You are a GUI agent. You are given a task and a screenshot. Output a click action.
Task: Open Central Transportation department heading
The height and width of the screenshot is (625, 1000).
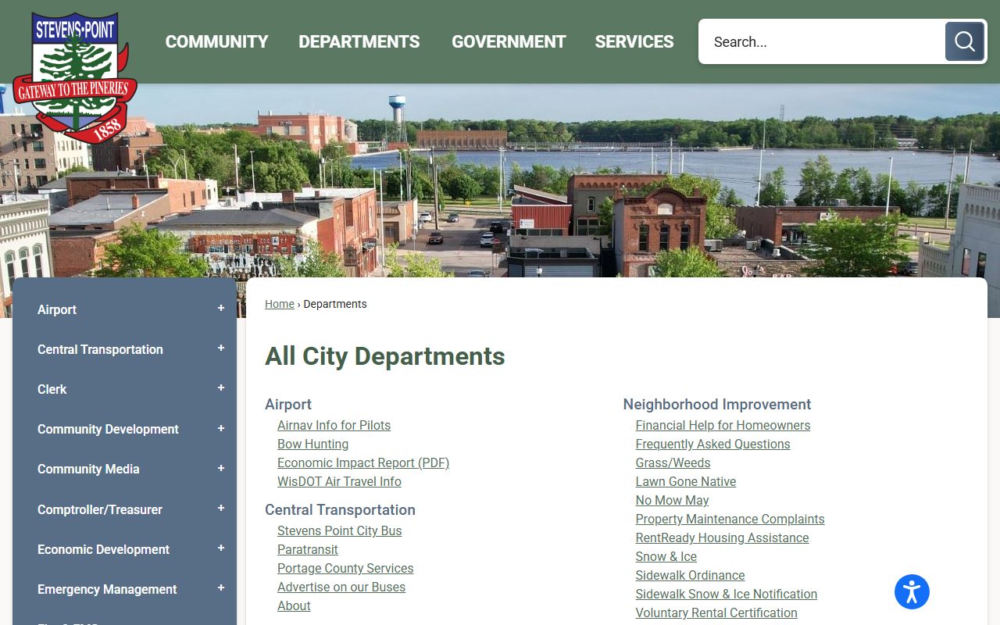click(340, 509)
